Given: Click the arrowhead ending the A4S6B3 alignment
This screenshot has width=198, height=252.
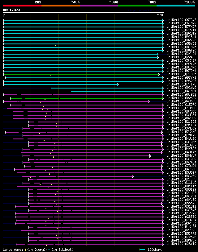Looking at the screenshot, I should click(x=149, y=101).
